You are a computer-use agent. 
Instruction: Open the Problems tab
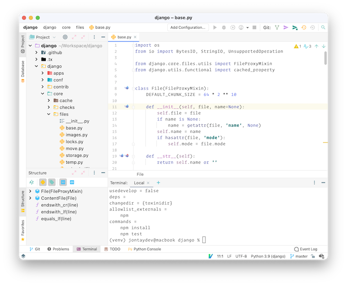(x=58, y=249)
